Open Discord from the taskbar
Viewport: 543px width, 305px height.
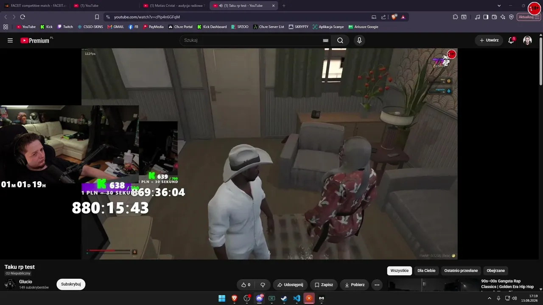coord(259,298)
